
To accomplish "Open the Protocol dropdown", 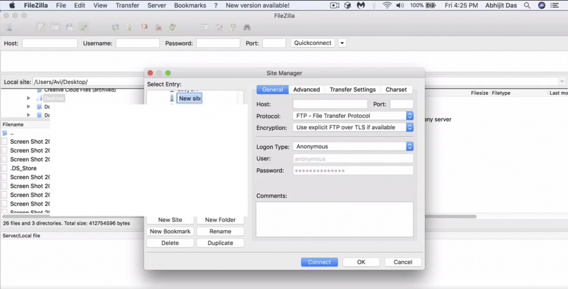I will coord(353,116).
